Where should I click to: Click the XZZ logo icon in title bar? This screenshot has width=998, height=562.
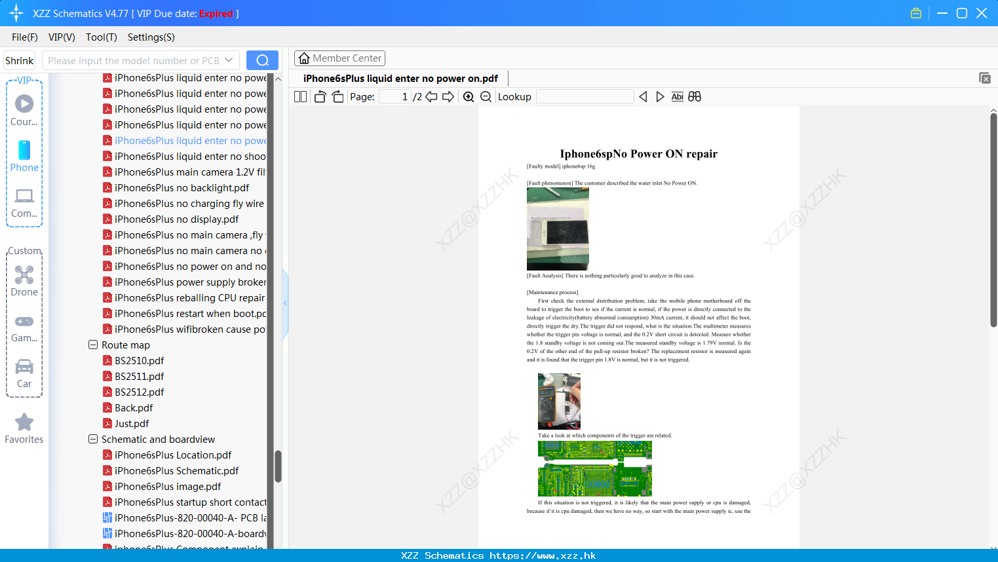pos(16,13)
